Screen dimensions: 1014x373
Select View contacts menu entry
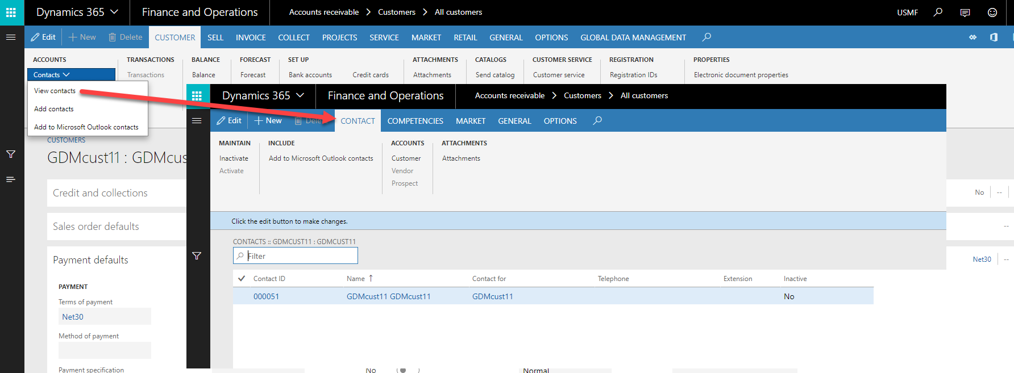click(55, 91)
